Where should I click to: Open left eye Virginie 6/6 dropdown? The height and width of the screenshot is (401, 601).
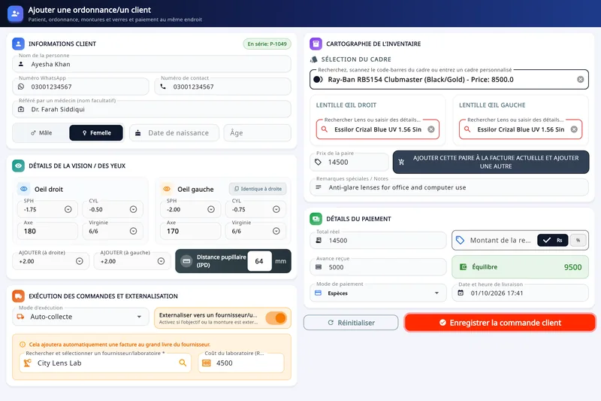point(276,231)
